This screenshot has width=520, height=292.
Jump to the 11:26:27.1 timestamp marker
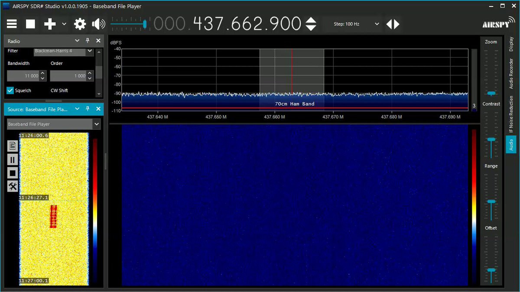(33, 197)
